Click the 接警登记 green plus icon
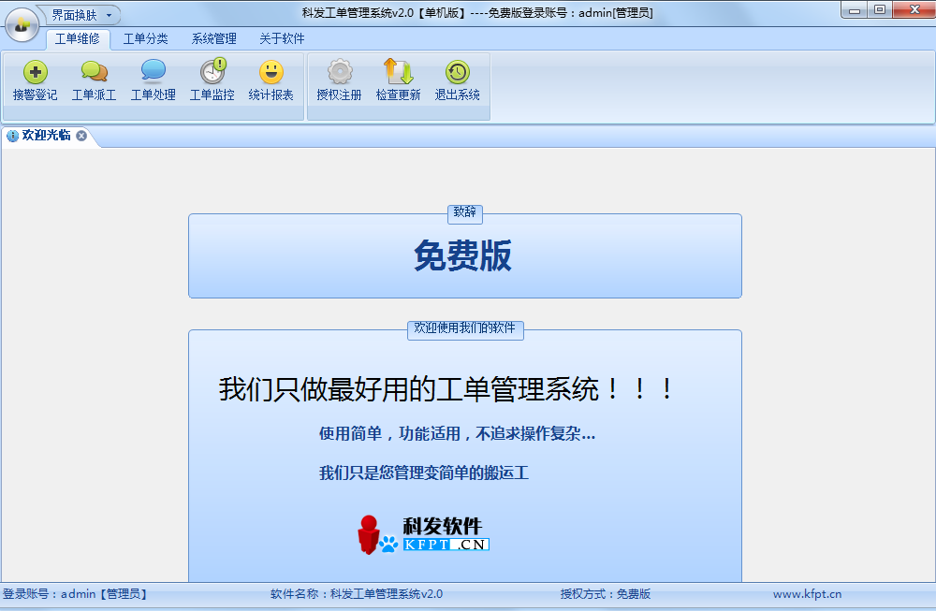 pos(36,72)
